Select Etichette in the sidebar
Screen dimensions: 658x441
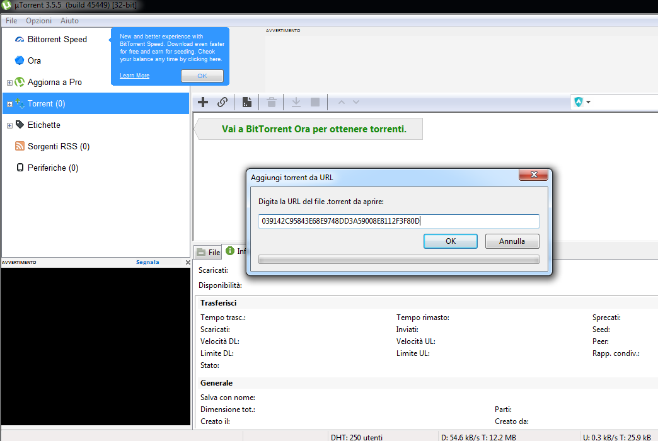(x=44, y=125)
